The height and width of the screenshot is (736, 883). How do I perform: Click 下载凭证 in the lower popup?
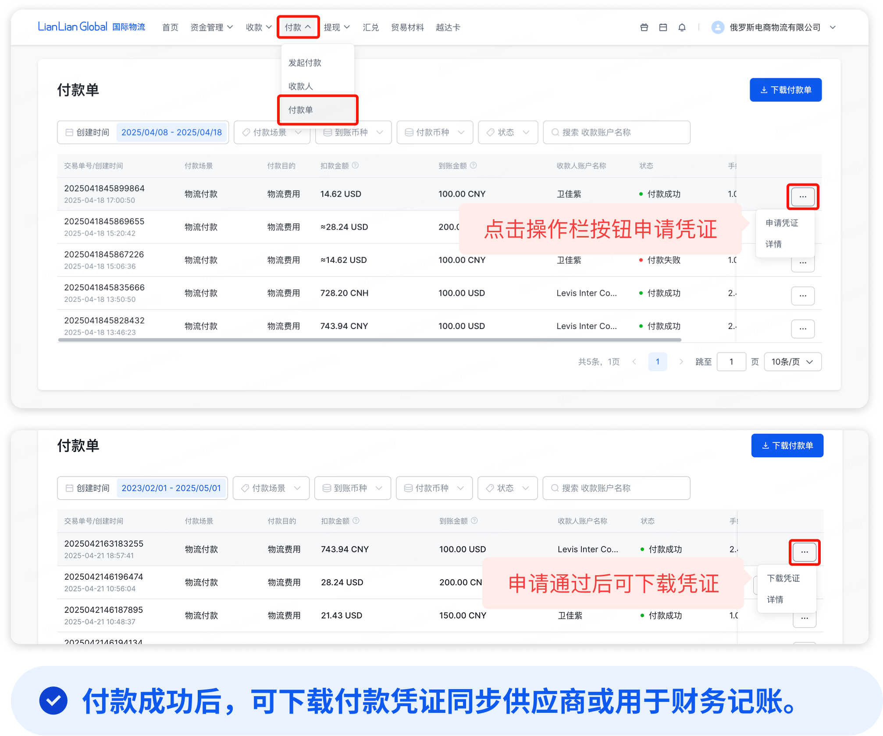click(783, 578)
